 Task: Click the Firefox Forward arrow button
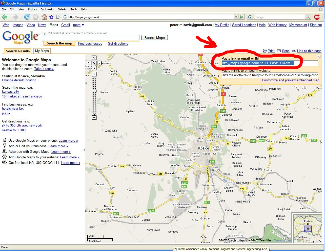[x=15, y=17]
